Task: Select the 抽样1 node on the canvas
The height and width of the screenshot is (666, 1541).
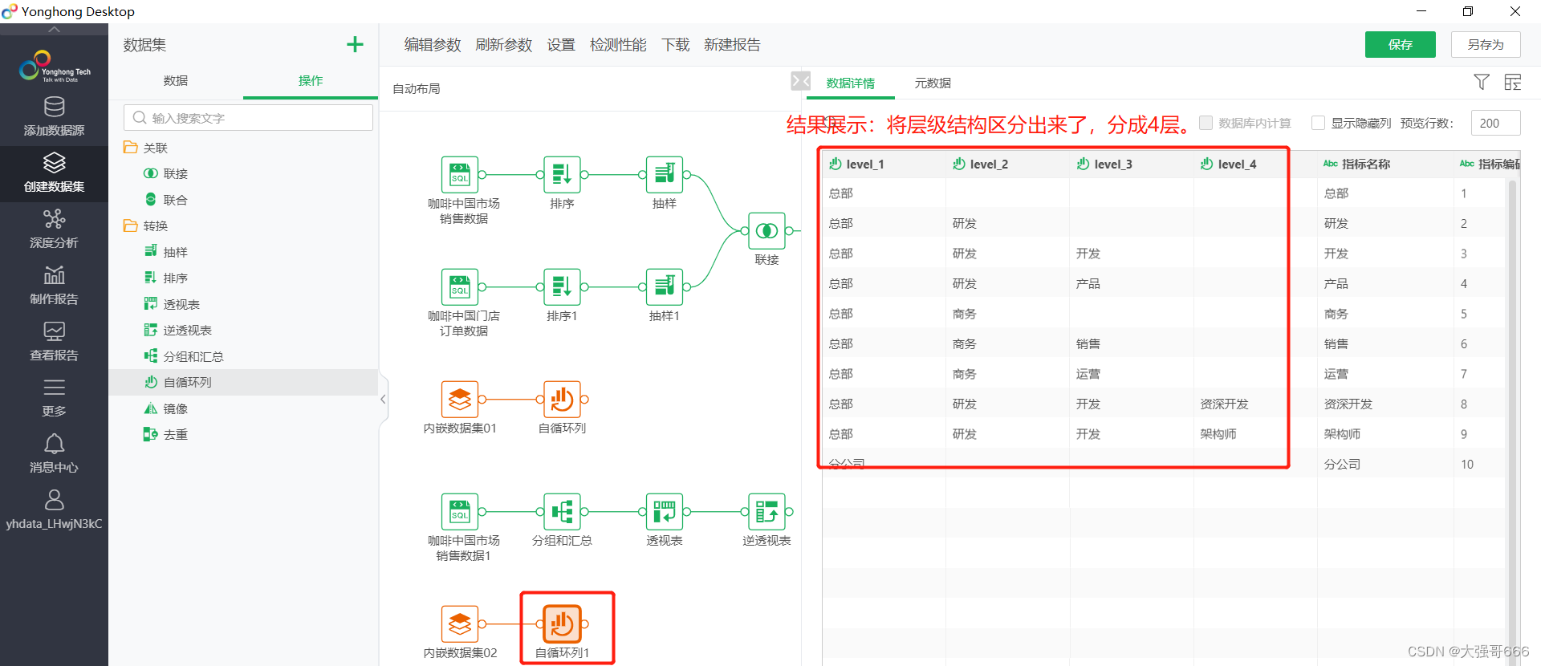Action: [665, 287]
